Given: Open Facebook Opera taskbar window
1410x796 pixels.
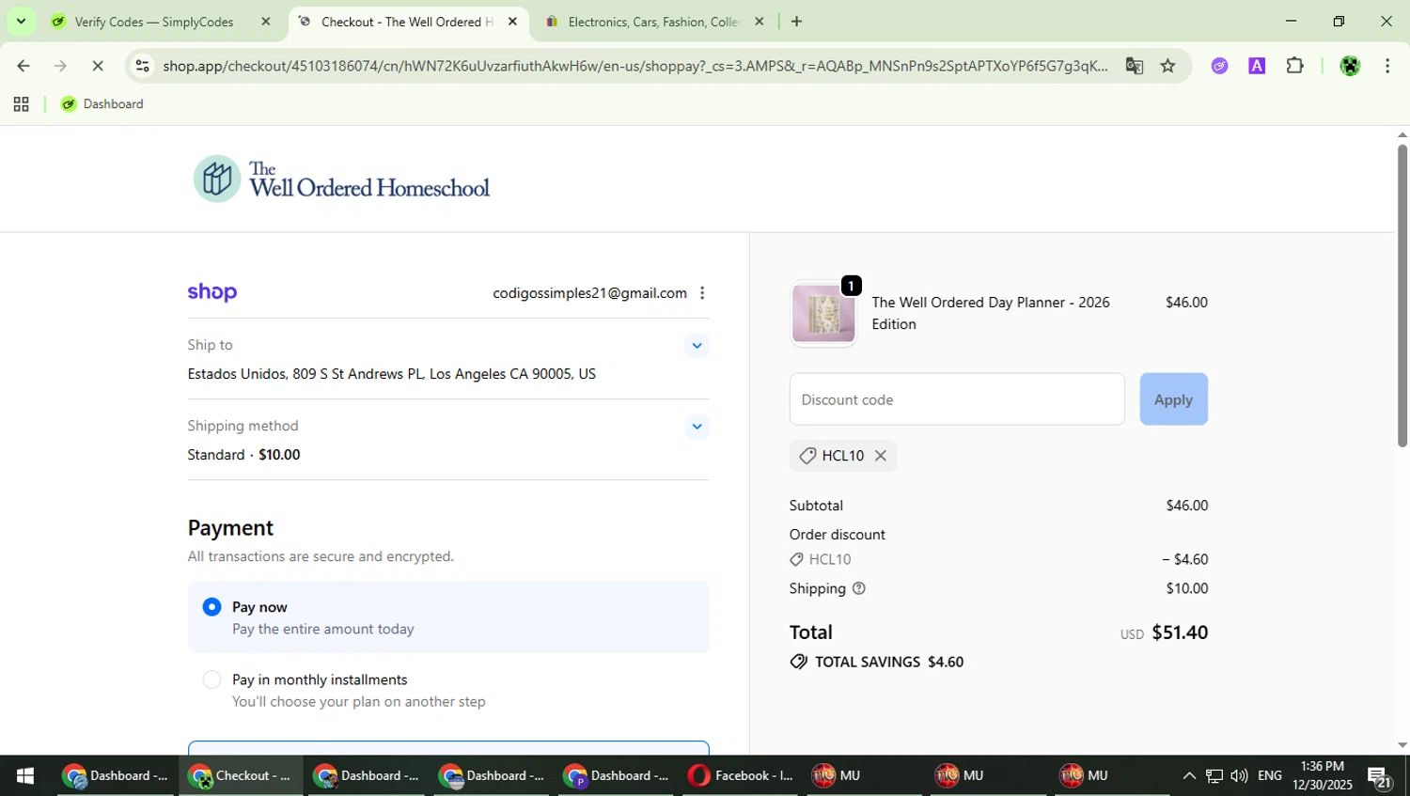Looking at the screenshot, I should [743, 776].
